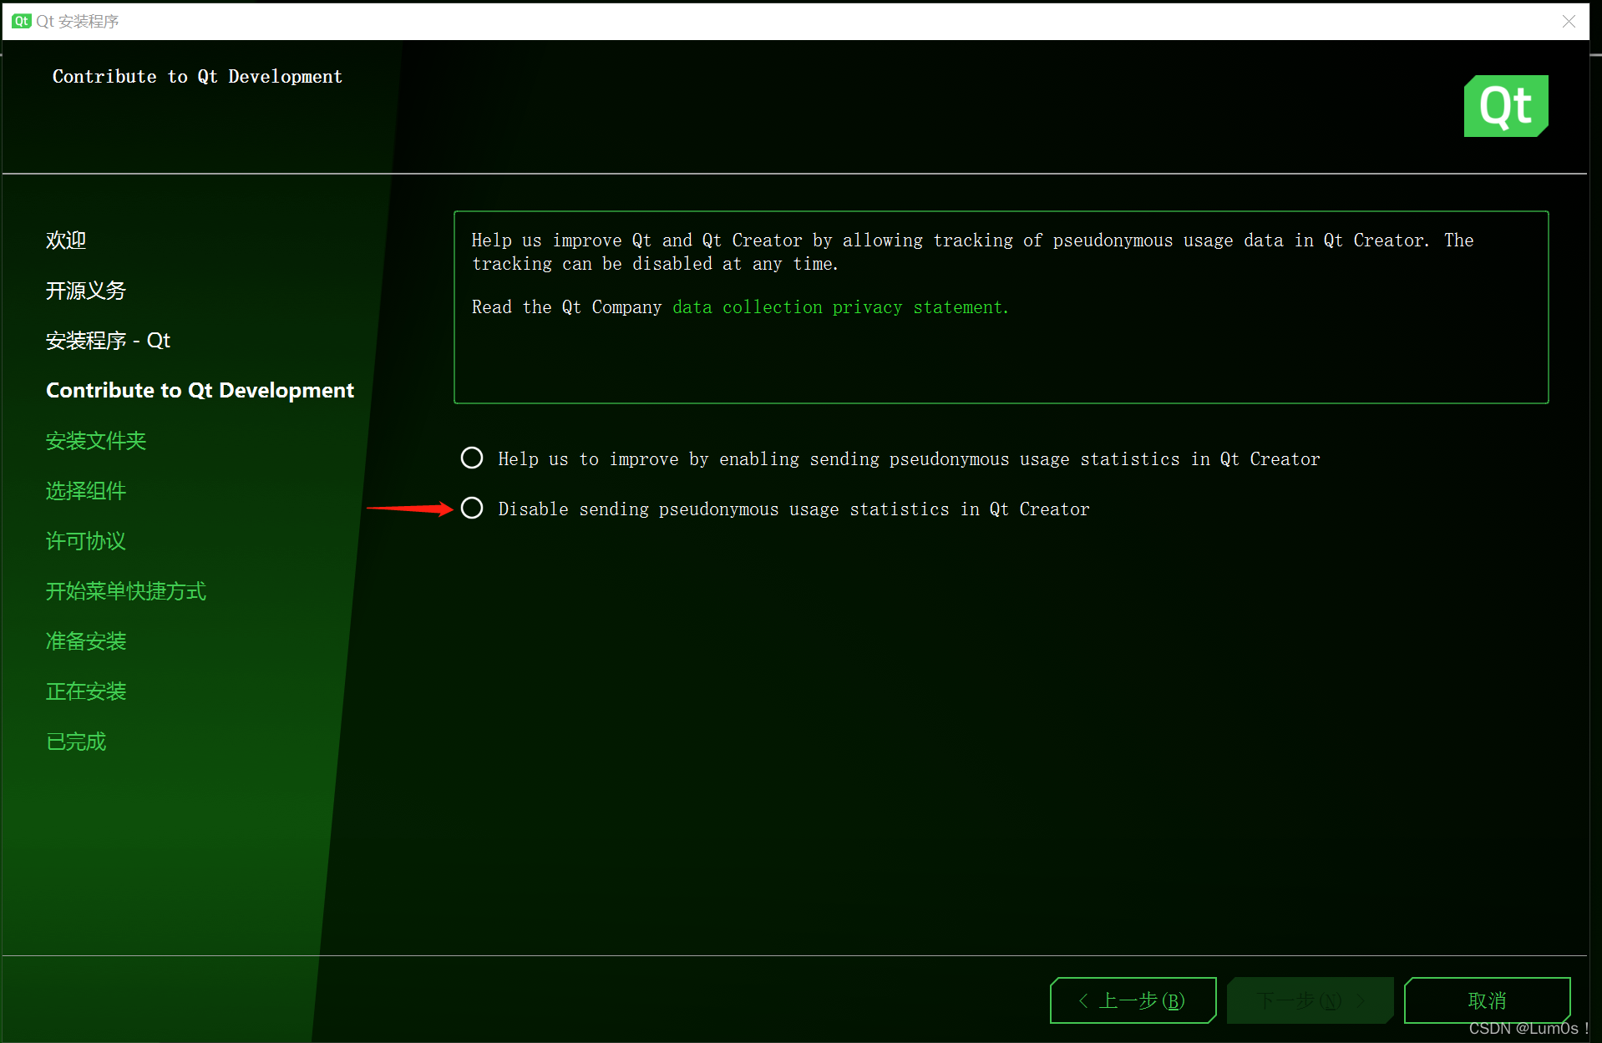The height and width of the screenshot is (1043, 1602).
Task: Close the Qt installer window
Action: (1569, 22)
